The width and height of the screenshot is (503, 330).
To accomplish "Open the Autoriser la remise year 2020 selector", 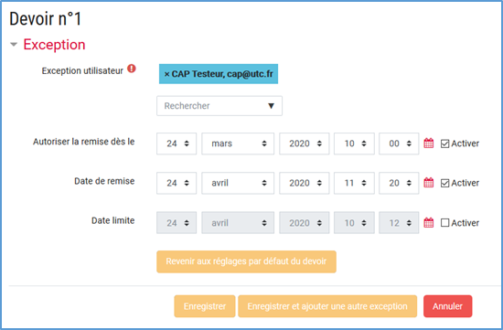I will pos(305,144).
